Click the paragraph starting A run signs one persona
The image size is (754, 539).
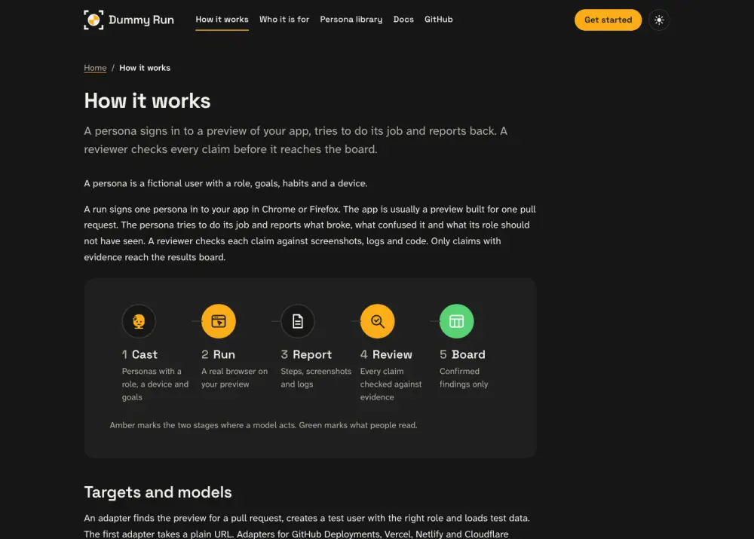[x=310, y=233]
